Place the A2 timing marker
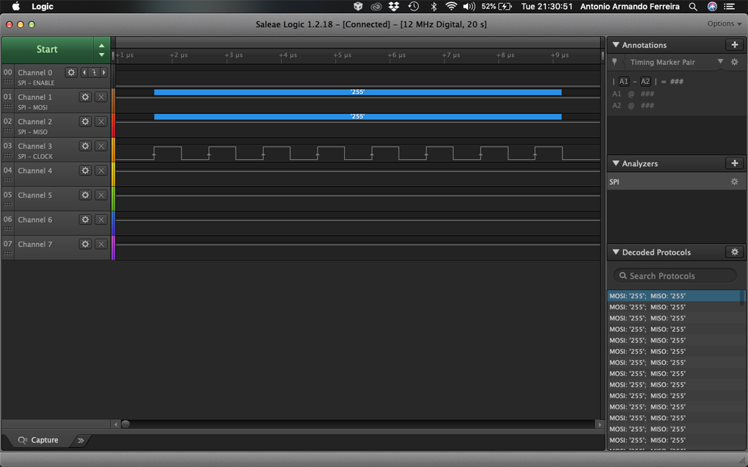Viewport: 748px width, 467px height. (x=645, y=81)
